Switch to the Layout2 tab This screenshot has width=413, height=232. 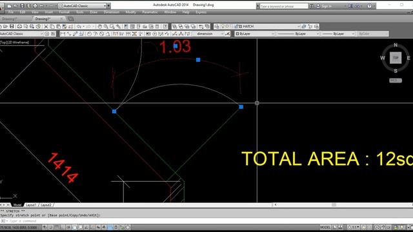(46, 205)
